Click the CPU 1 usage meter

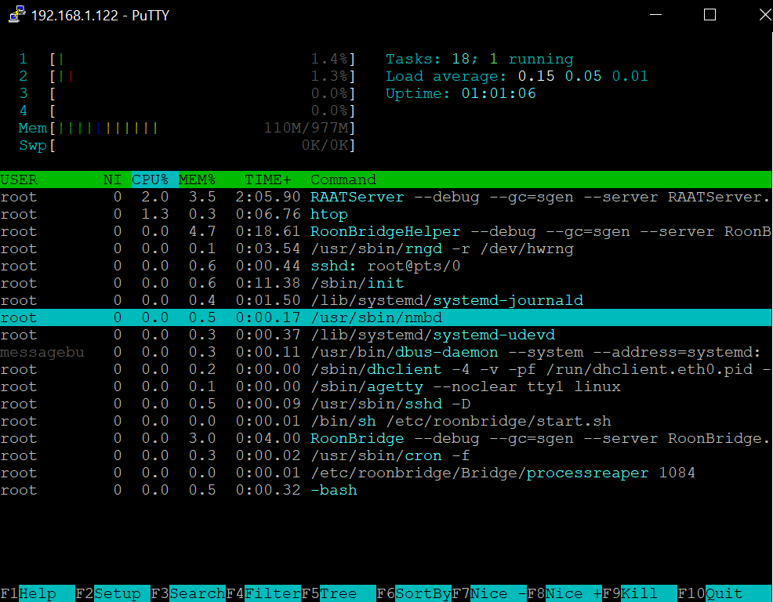[x=187, y=59]
